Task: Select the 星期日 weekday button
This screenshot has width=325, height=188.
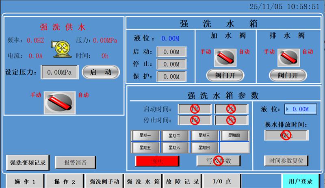Action: pyautogui.click(x=205, y=147)
